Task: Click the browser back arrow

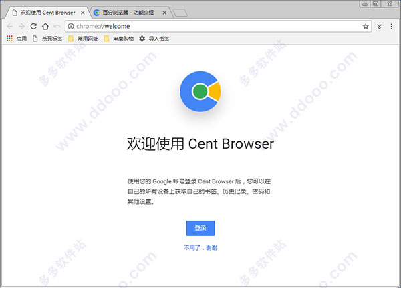Action: click(10, 26)
